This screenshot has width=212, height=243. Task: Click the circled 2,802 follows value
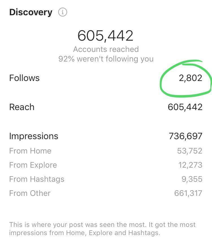[191, 78]
